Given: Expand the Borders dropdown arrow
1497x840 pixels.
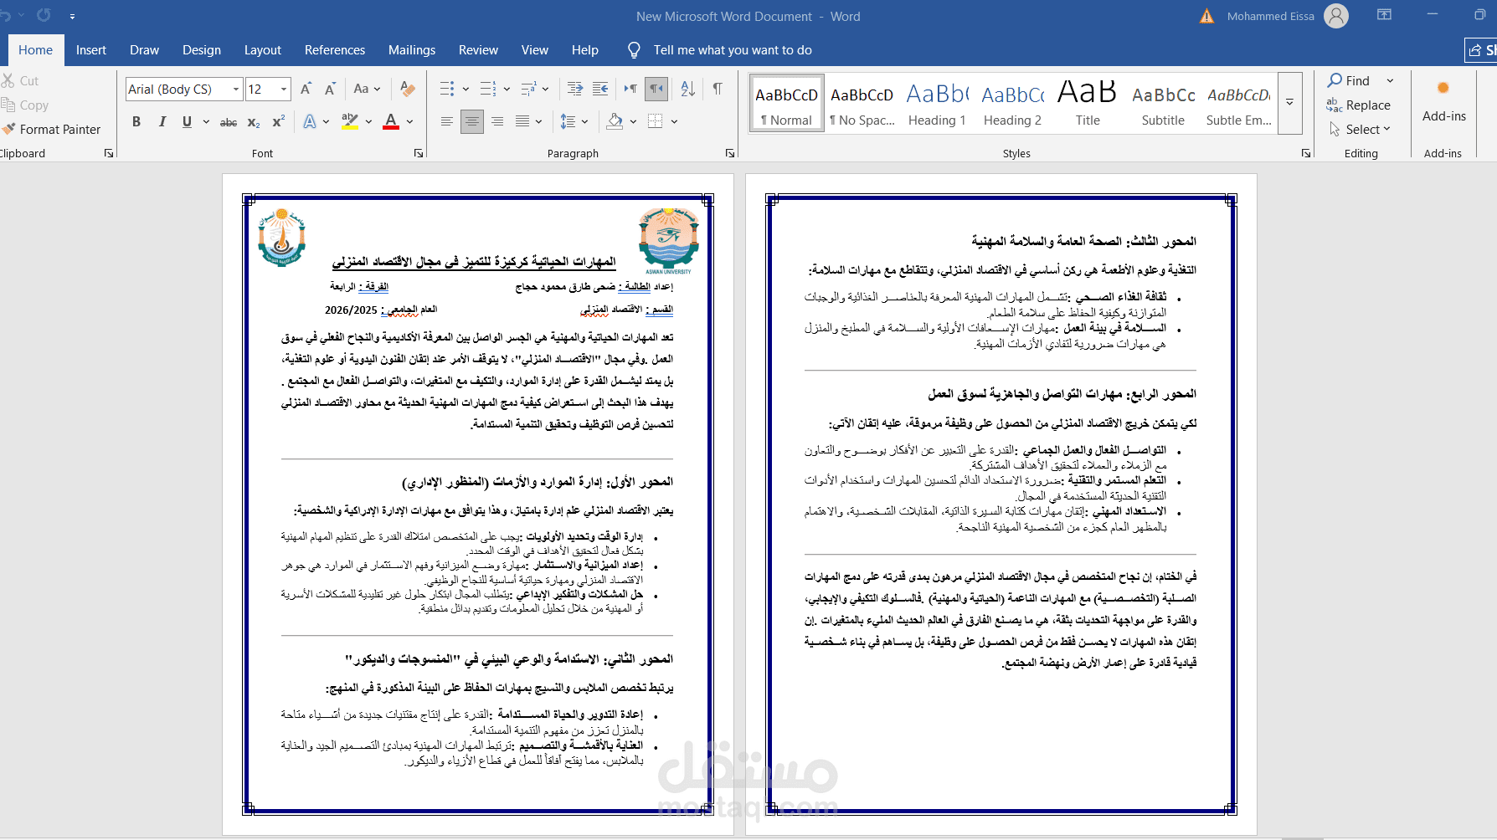Looking at the screenshot, I should (674, 121).
